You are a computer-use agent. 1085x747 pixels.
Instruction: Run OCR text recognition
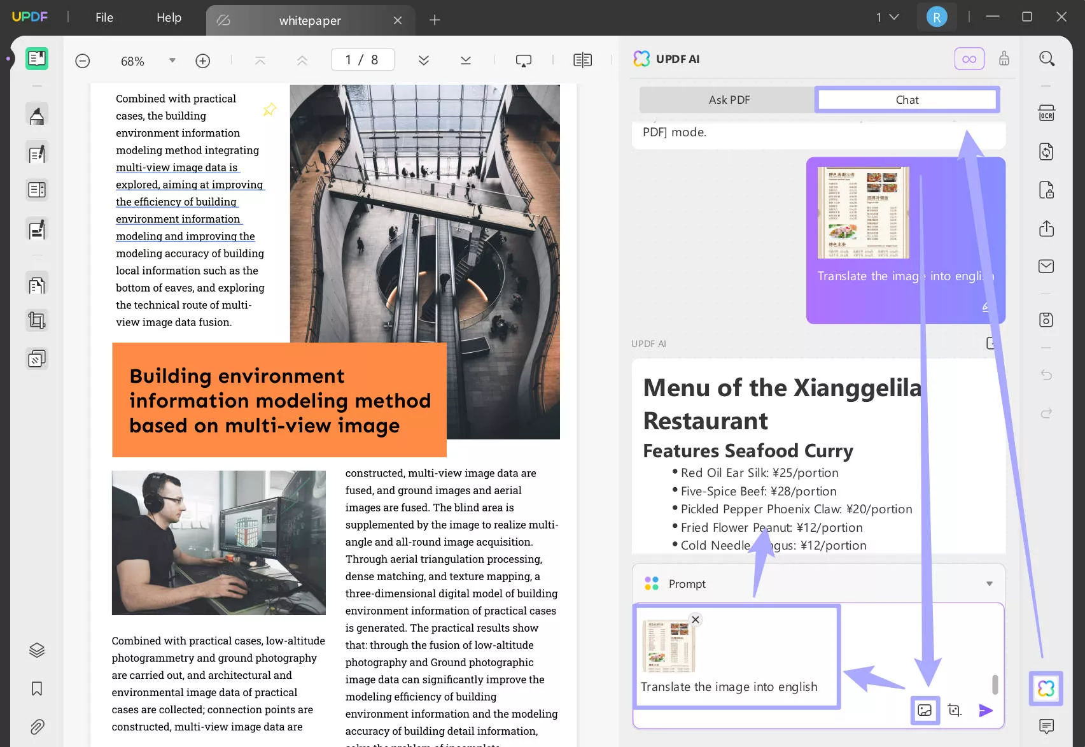coord(1047,113)
